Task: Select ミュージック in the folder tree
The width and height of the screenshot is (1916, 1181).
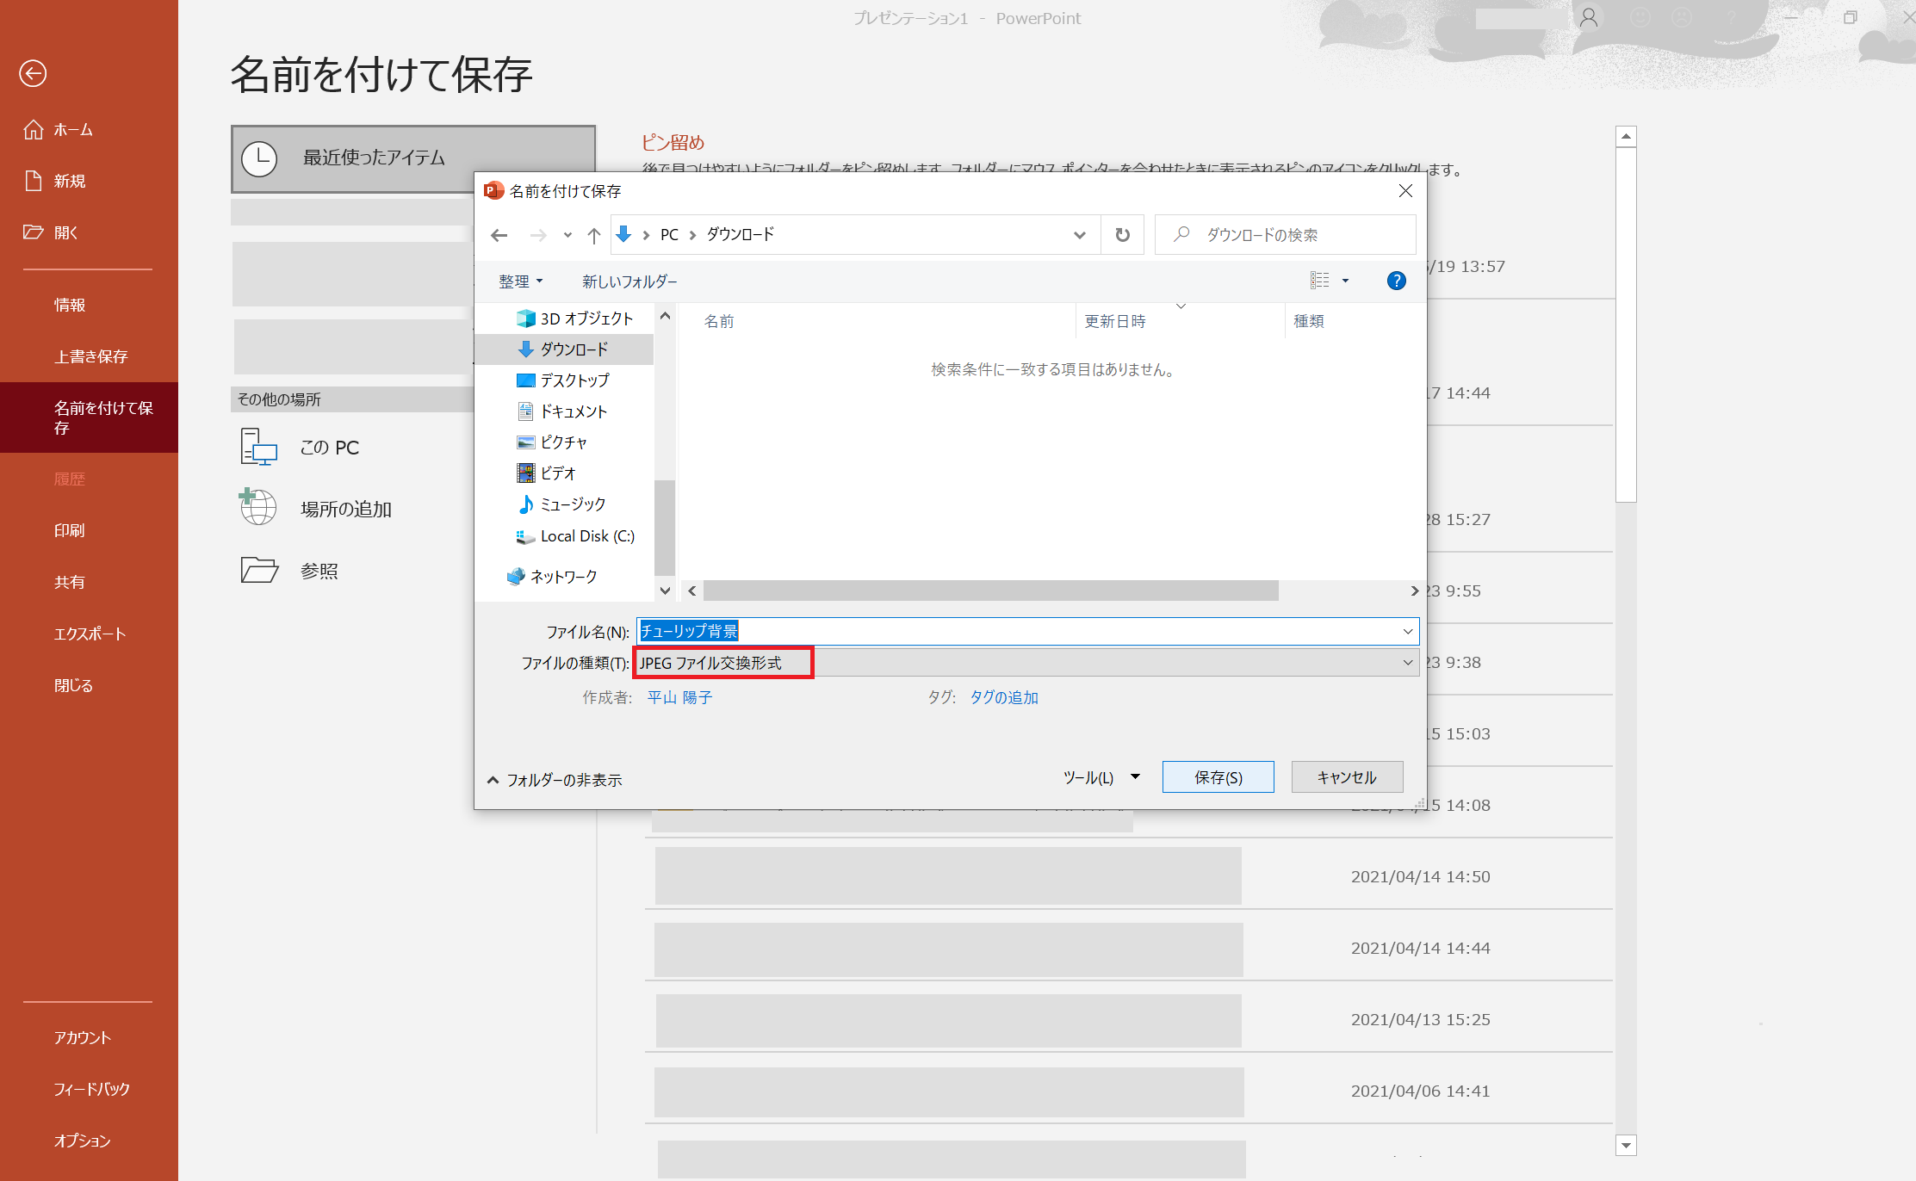Action: [561, 504]
